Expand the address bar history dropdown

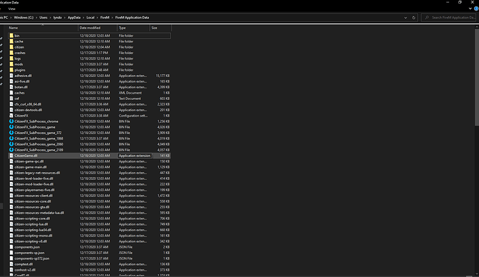405,18
